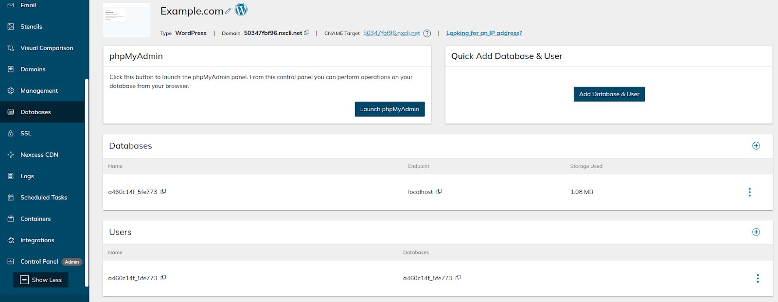Copy user name in Users table
The image size is (778, 302).
(x=163, y=278)
